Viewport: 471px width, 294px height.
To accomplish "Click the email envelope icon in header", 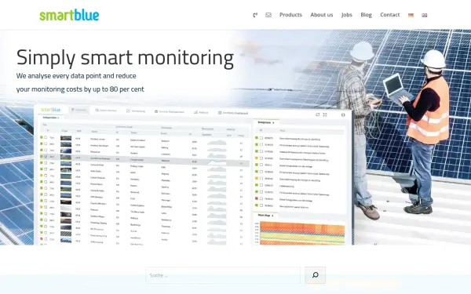I will [x=268, y=15].
